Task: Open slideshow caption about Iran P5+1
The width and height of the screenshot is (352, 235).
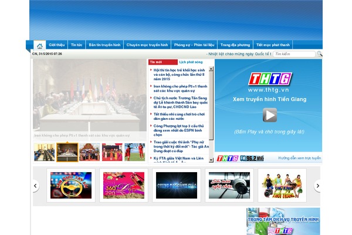Action: (x=82, y=135)
